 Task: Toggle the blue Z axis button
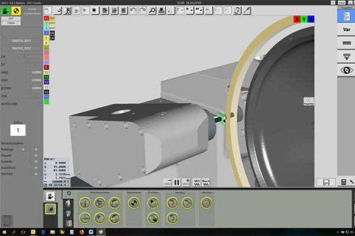(x=311, y=19)
